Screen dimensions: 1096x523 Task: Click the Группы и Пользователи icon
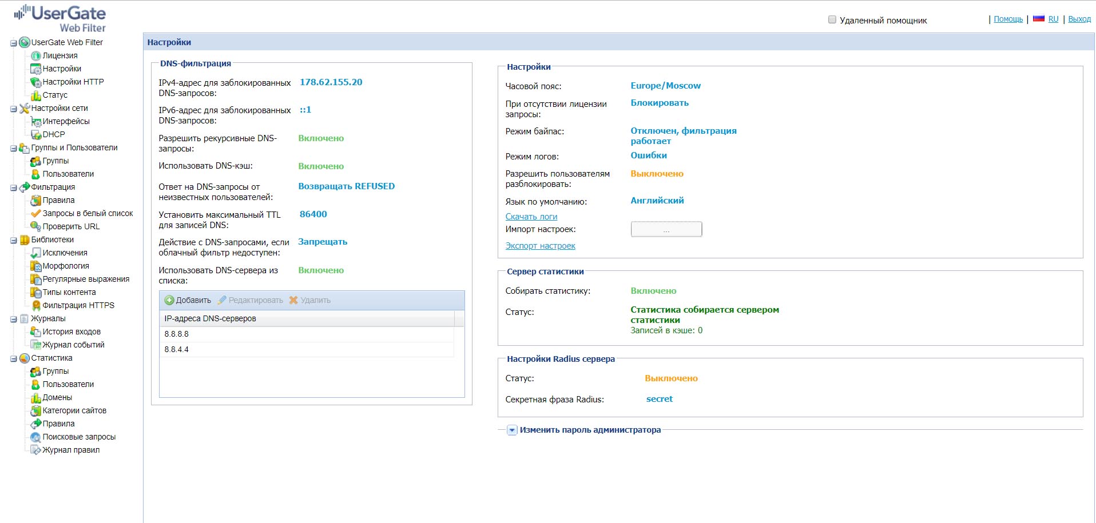(x=25, y=147)
